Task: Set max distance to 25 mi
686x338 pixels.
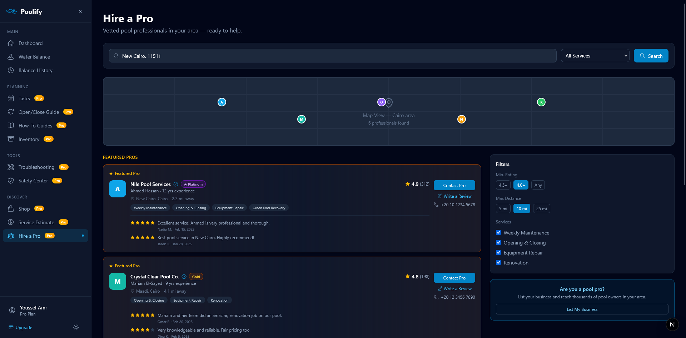Action: click(x=541, y=208)
